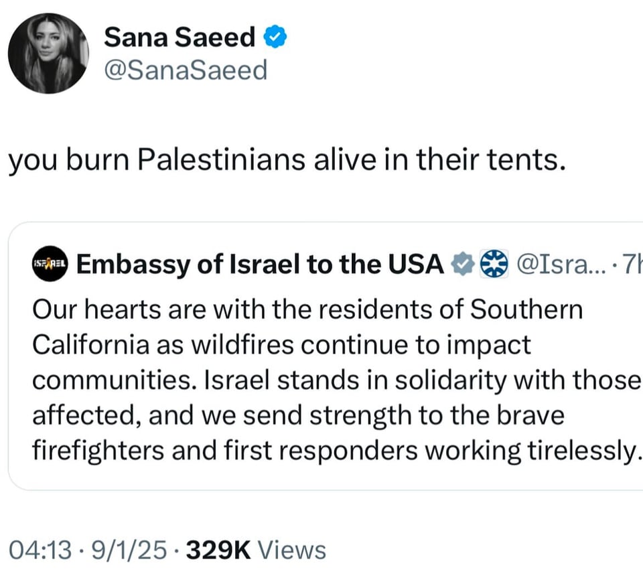643x580 pixels.
Task: Click the Views label
Action: pyautogui.click(x=292, y=551)
